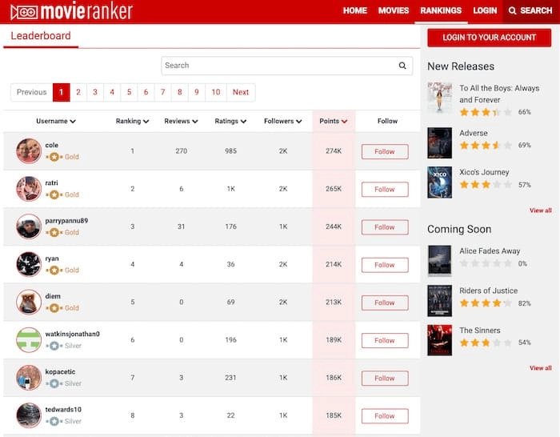Sort by Points column

coord(334,121)
